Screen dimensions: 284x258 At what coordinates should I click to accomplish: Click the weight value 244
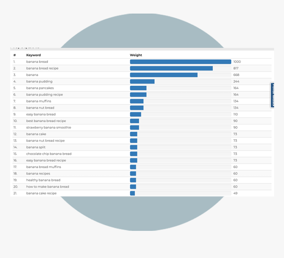[236, 81]
